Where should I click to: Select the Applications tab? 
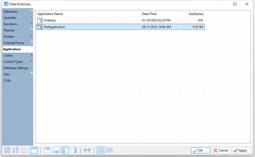18,49
